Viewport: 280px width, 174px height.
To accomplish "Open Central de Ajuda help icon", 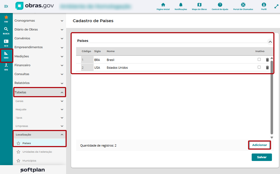I will (220, 5).
